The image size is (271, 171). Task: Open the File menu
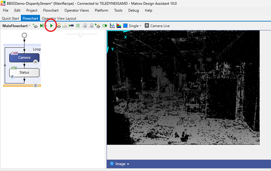(6, 10)
